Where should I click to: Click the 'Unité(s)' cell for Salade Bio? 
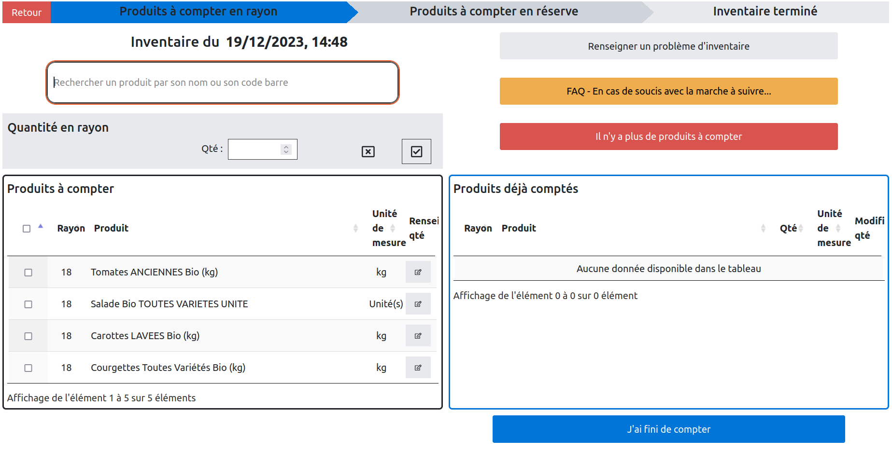coord(386,304)
